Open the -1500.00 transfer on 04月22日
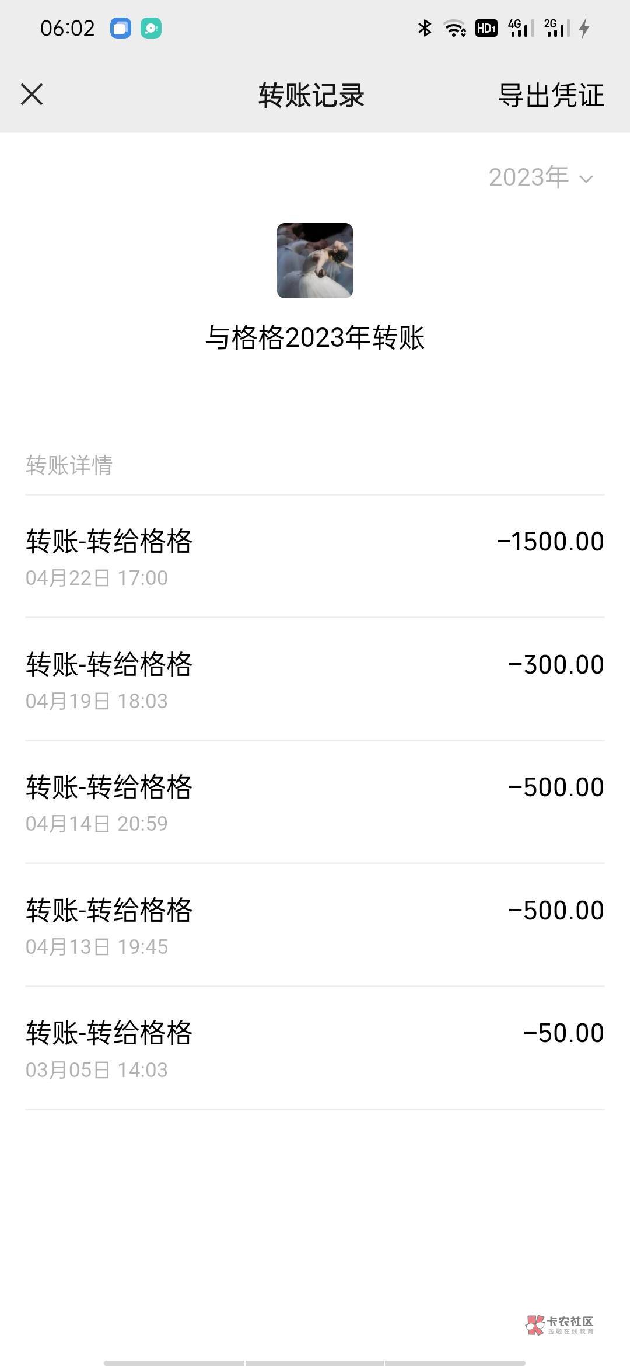The height and width of the screenshot is (1366, 630). tap(315, 556)
